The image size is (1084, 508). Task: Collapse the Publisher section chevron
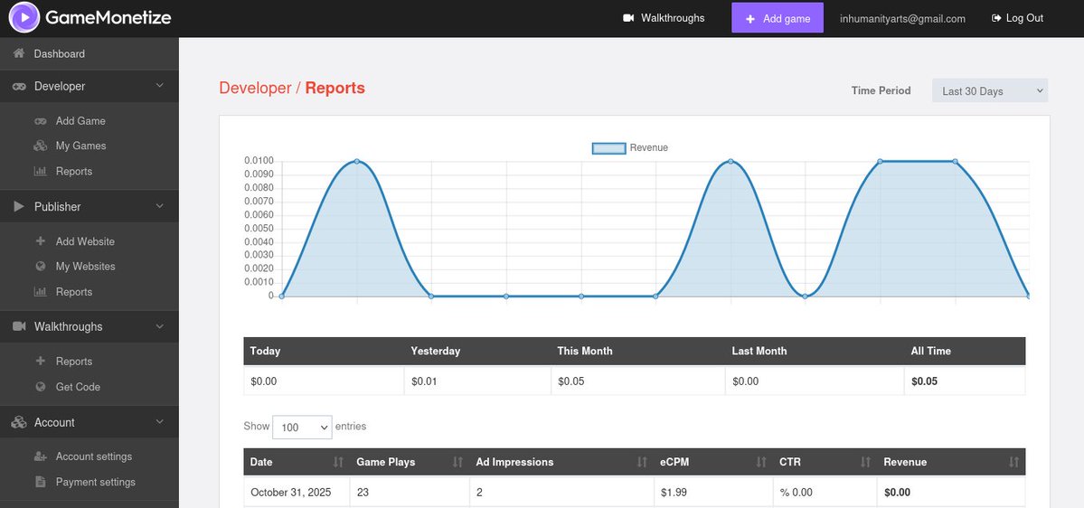click(x=160, y=206)
